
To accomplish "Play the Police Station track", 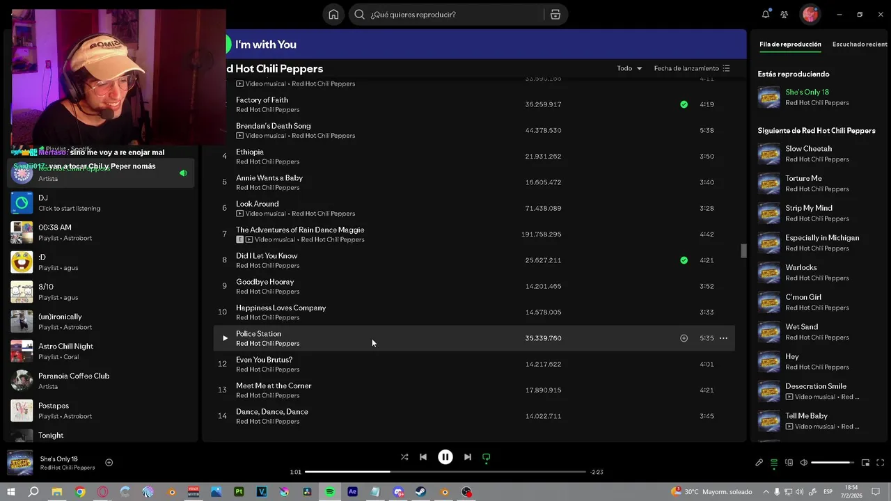I will point(225,338).
